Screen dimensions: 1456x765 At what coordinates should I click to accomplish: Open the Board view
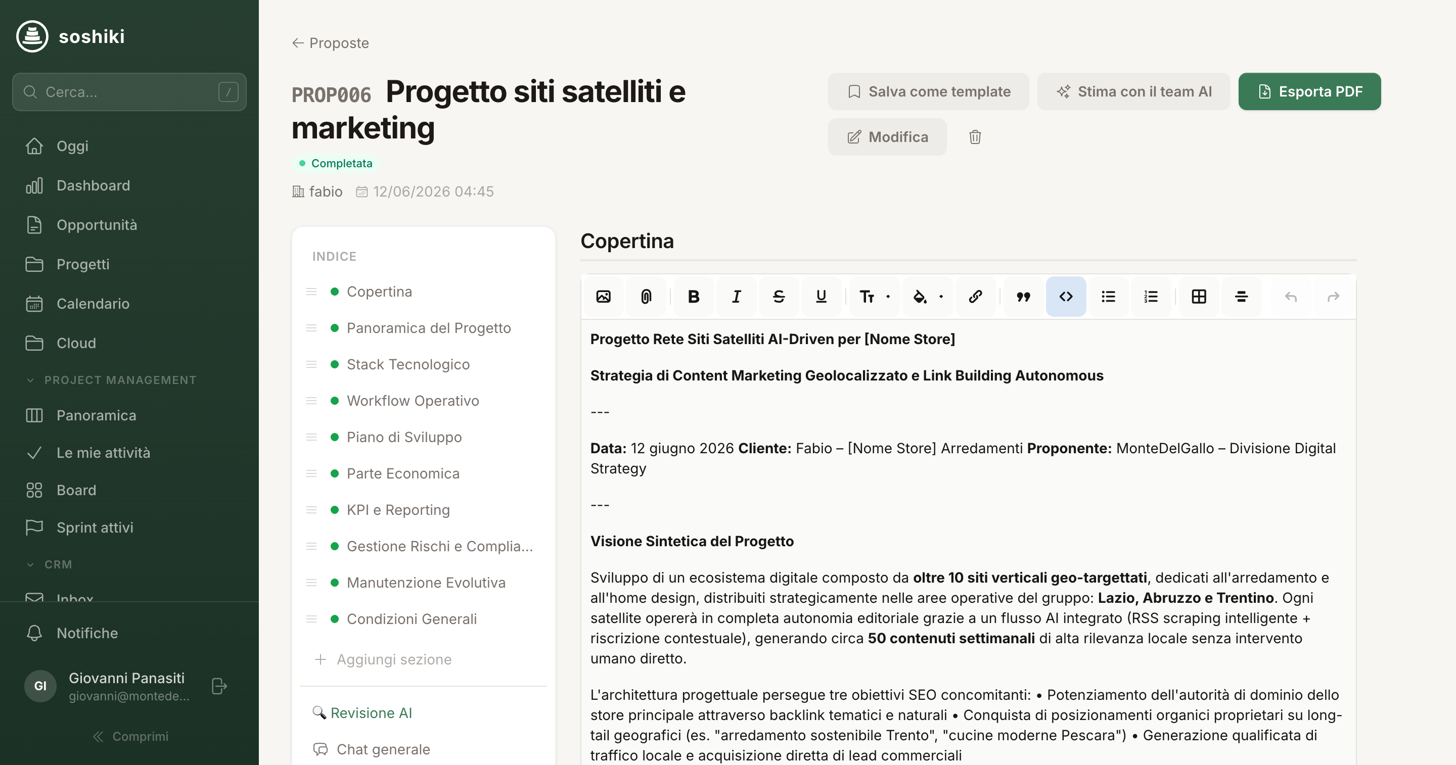pos(129,490)
